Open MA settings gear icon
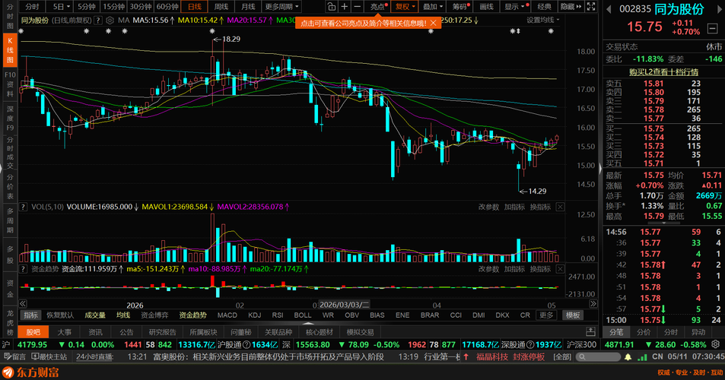Screen dimensions: 725x380 pyautogui.click(x=110, y=21)
